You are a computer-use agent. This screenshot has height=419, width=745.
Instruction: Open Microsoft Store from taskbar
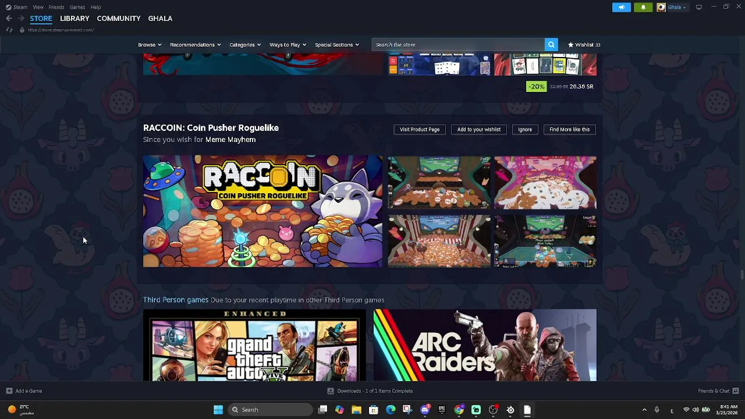click(374, 410)
